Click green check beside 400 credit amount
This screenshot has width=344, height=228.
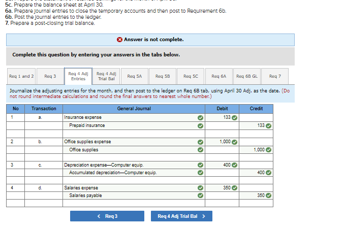tap(268, 173)
